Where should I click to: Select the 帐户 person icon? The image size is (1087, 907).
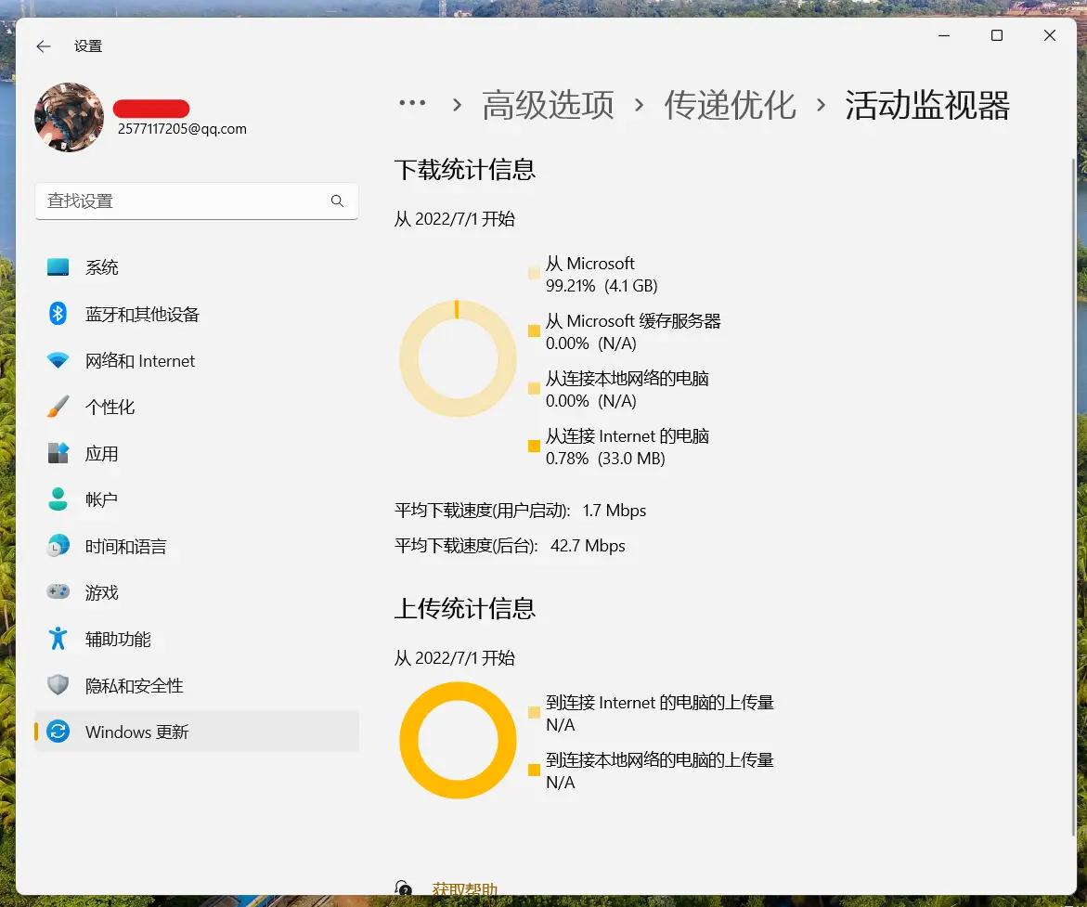pyautogui.click(x=58, y=499)
